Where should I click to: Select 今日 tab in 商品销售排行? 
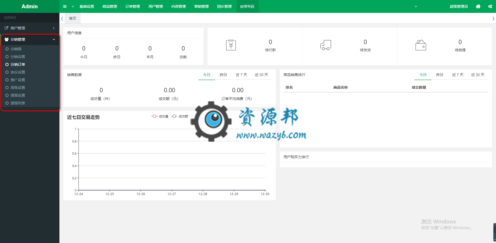click(x=423, y=75)
